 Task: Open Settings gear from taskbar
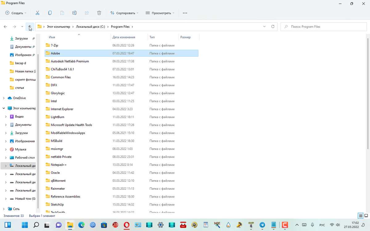click(160, 225)
